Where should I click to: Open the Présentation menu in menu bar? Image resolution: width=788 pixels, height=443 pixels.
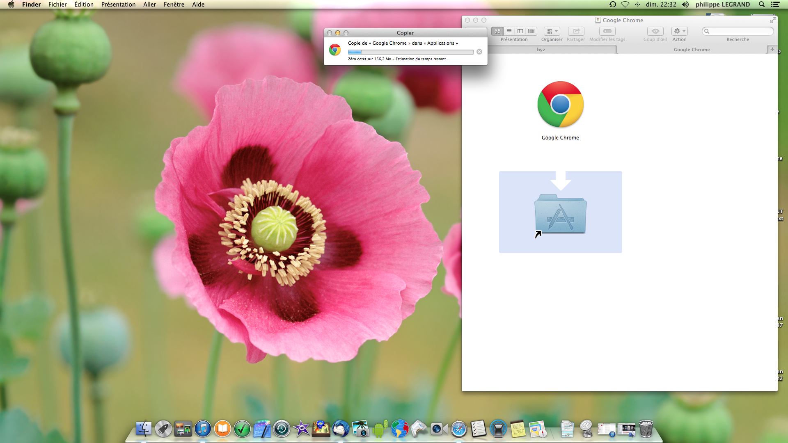point(118,5)
